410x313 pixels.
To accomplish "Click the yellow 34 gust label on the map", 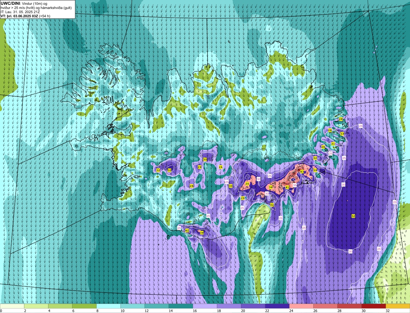I will 202,233.
